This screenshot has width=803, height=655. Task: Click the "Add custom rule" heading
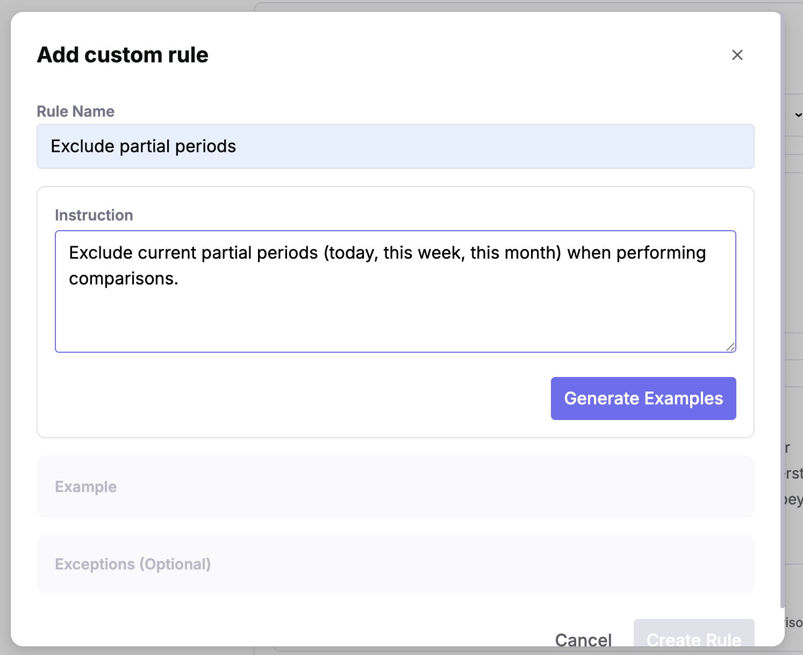click(123, 55)
